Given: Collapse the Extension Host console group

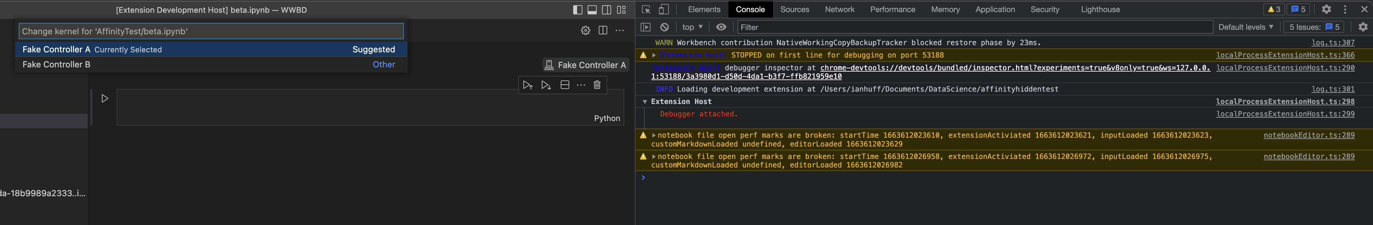Looking at the screenshot, I should tap(645, 102).
